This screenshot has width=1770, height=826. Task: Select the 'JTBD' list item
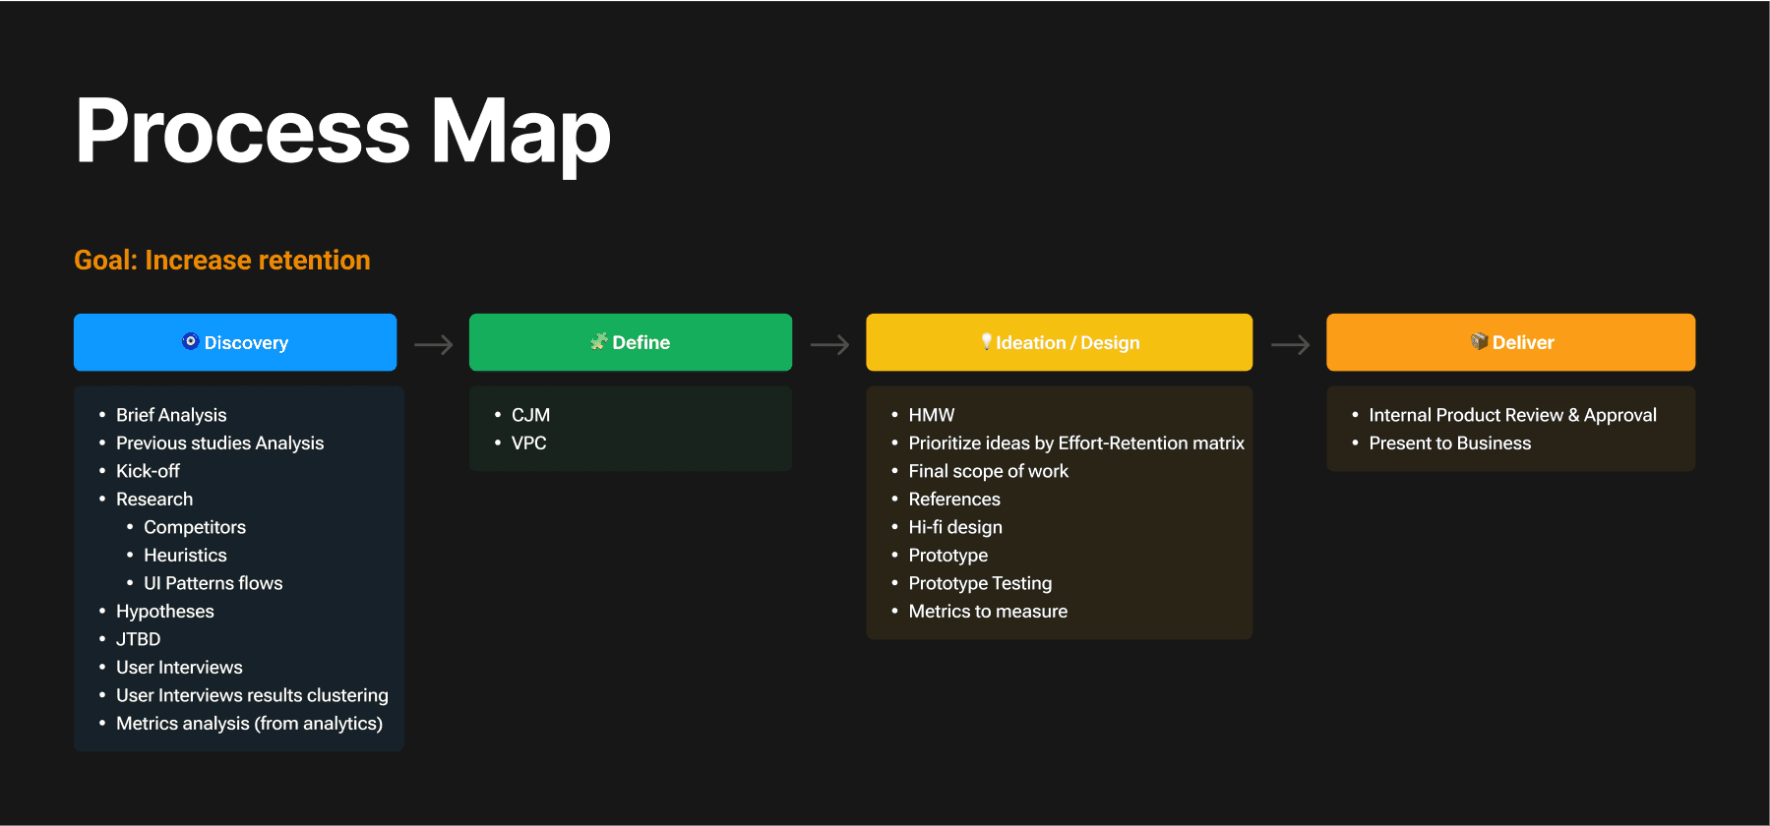point(138,639)
